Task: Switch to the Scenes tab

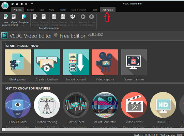Action: (x=30, y=10)
